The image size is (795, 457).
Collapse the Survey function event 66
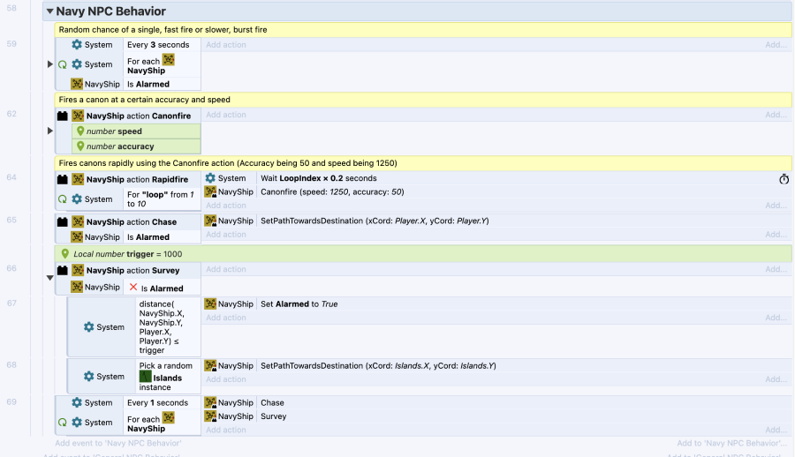pos(50,278)
